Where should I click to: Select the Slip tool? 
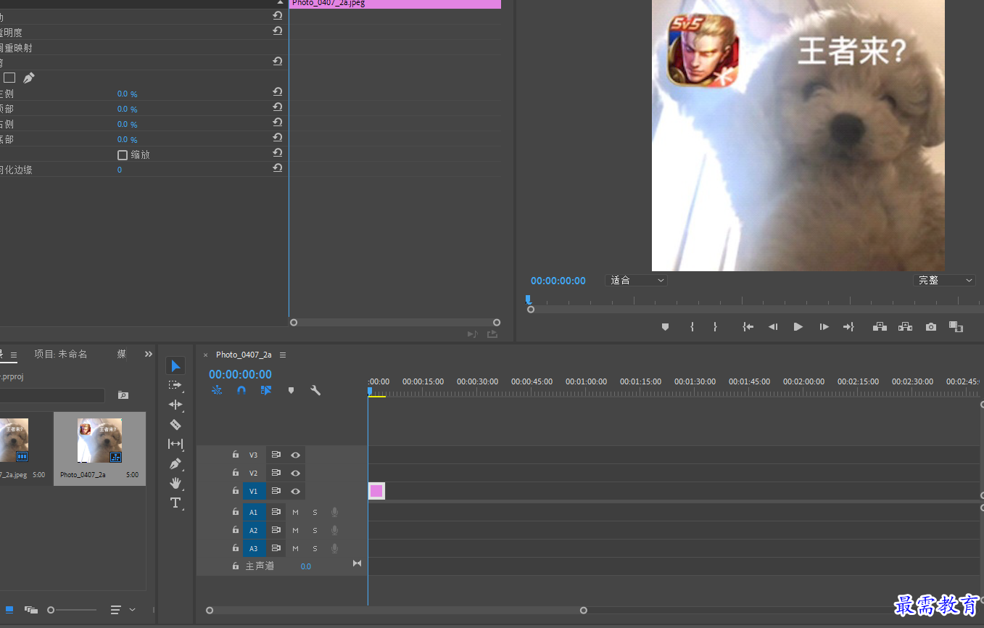(x=175, y=444)
